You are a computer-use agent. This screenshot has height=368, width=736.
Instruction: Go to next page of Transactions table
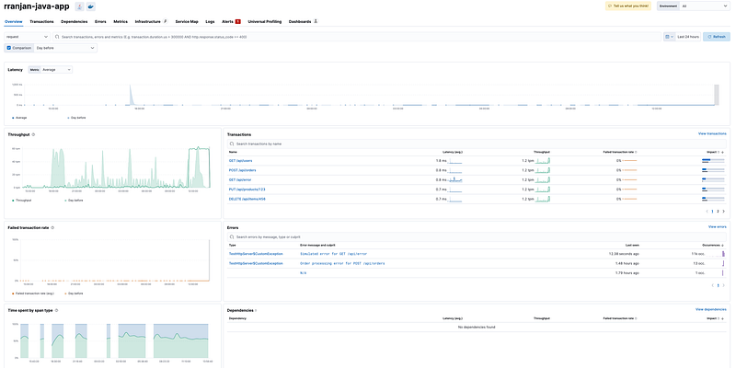(x=723, y=212)
